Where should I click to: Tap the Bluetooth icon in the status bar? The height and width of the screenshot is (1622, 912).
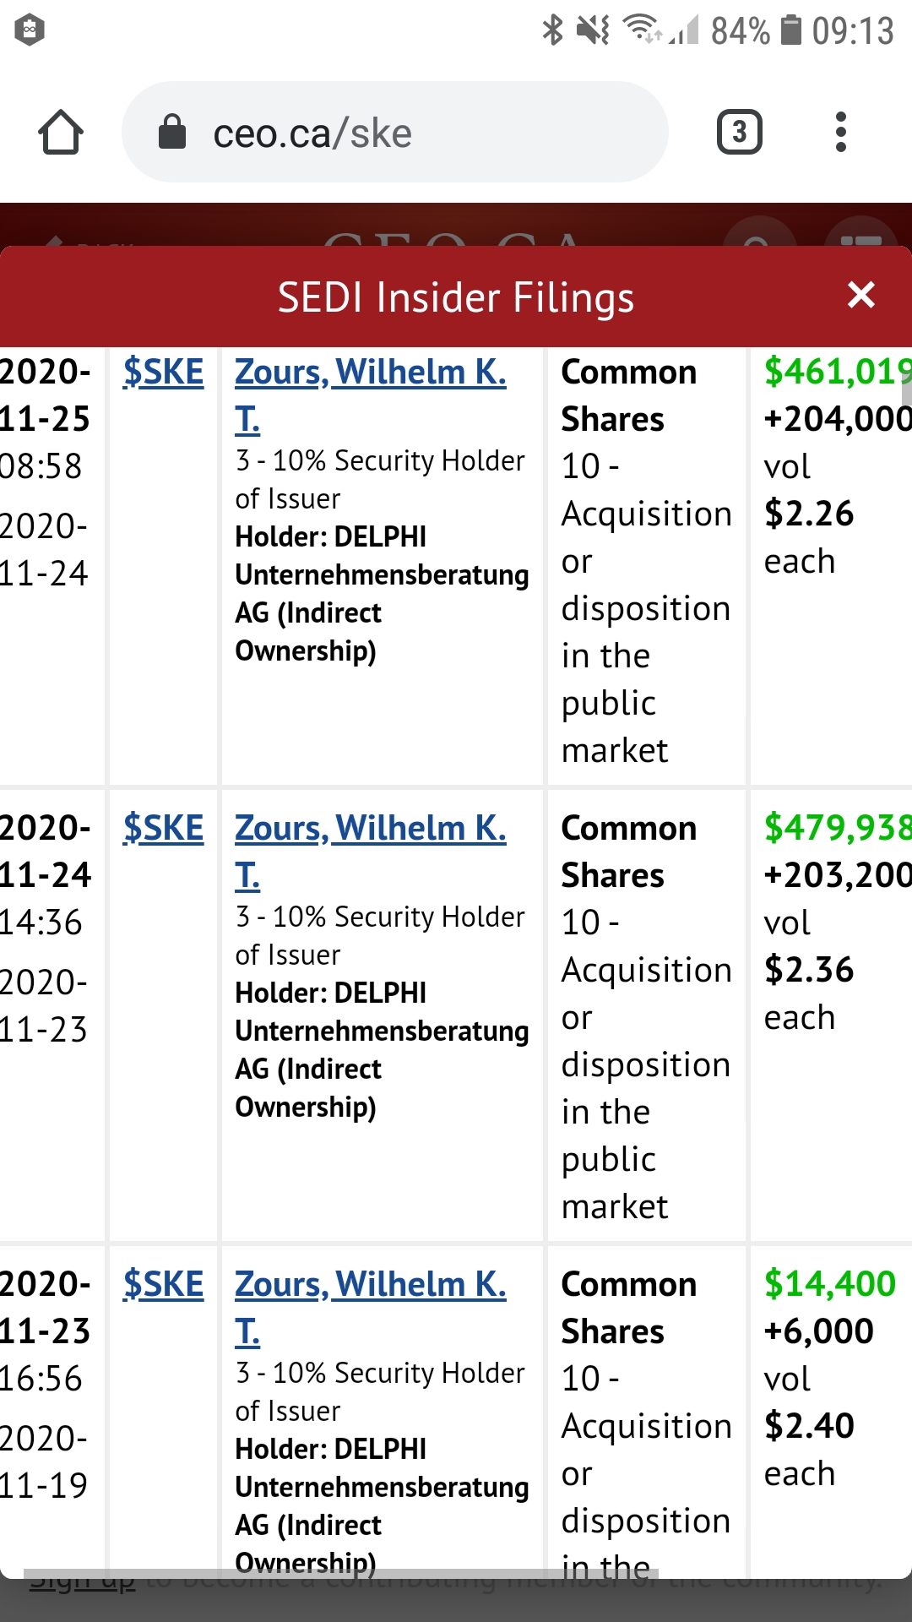click(552, 30)
